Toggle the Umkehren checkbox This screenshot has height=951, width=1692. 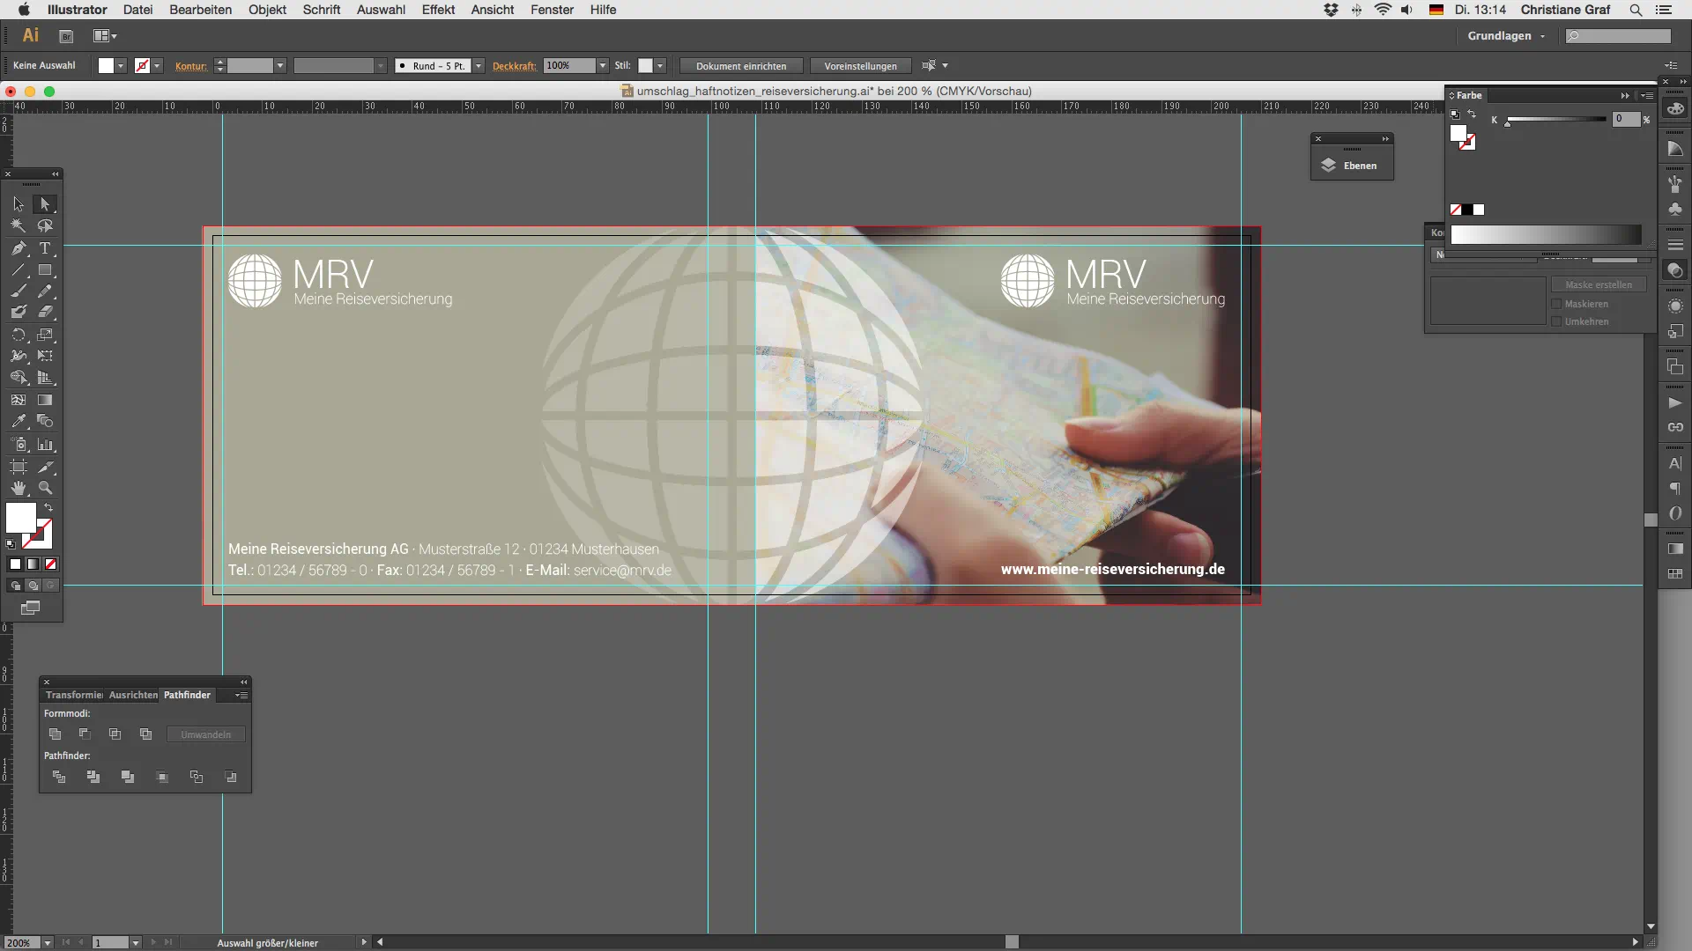click(1556, 321)
